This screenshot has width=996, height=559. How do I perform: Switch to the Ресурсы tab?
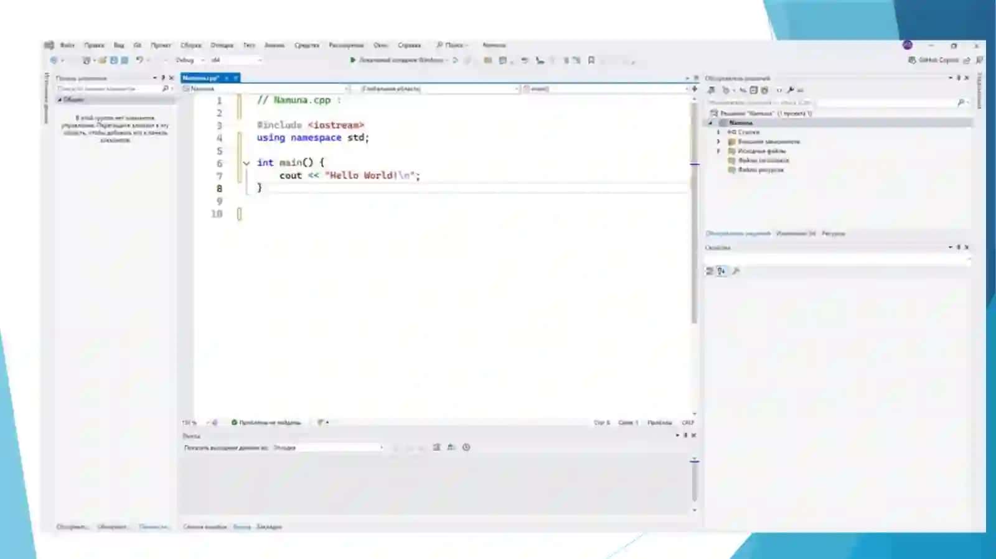click(x=833, y=233)
